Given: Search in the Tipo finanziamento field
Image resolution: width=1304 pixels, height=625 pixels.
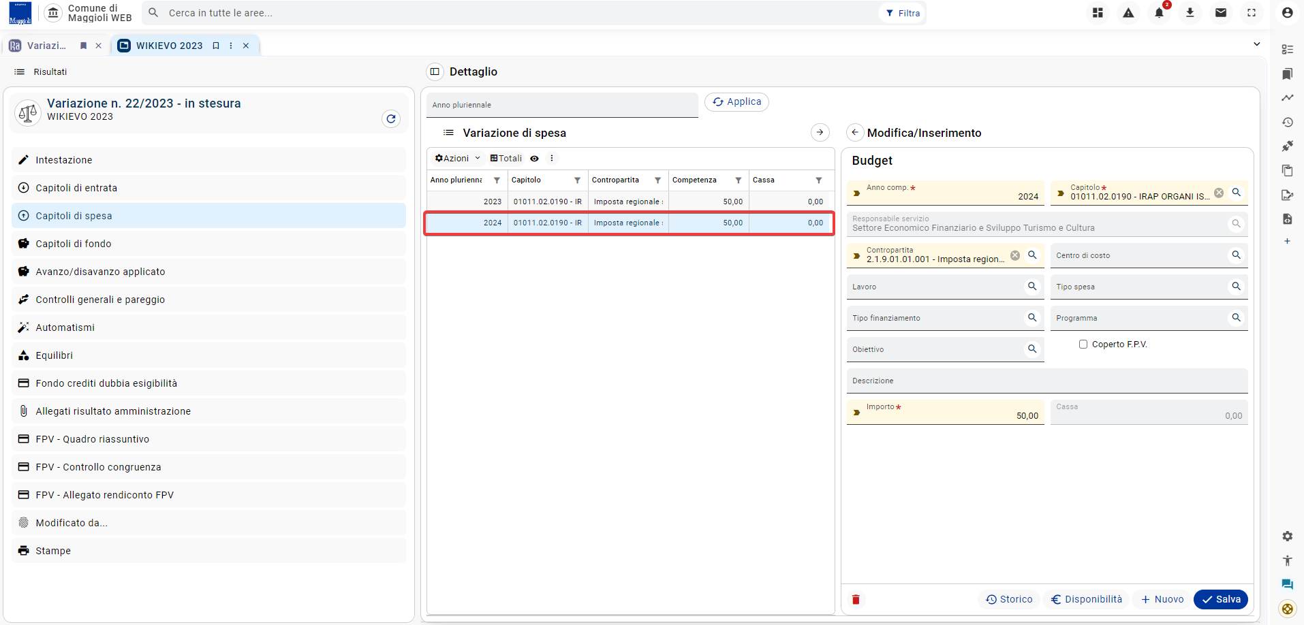Looking at the screenshot, I should [1033, 318].
